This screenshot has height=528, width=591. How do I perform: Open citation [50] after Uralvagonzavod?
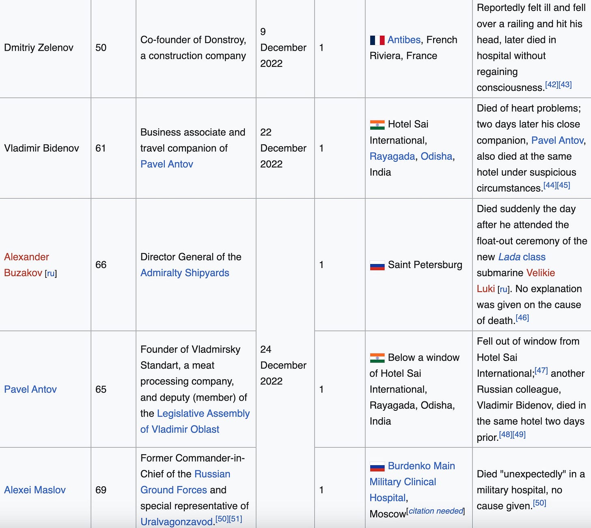coord(222,519)
